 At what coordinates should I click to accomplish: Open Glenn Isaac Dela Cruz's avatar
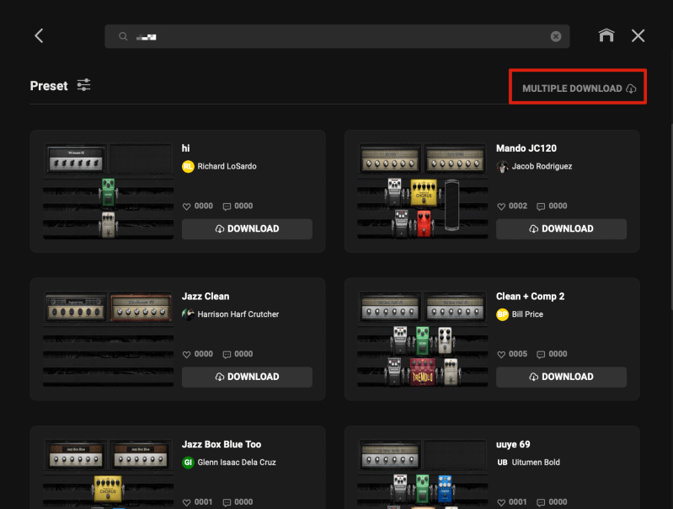click(188, 462)
